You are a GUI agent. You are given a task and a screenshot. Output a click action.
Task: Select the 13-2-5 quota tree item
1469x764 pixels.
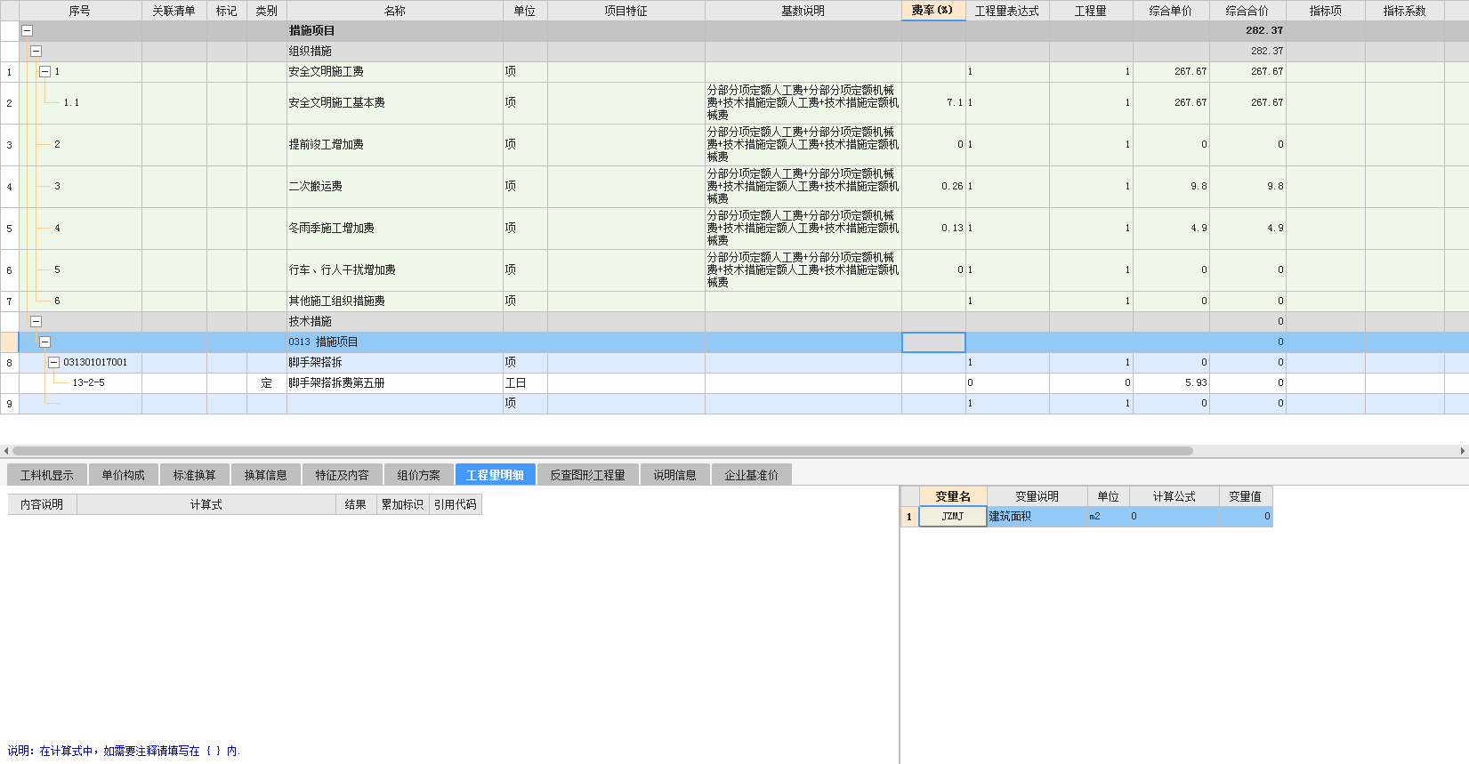88,383
